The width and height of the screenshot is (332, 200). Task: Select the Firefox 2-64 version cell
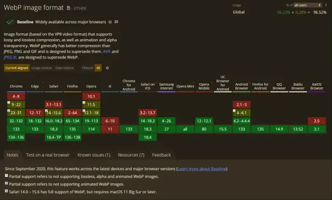pos(73,113)
